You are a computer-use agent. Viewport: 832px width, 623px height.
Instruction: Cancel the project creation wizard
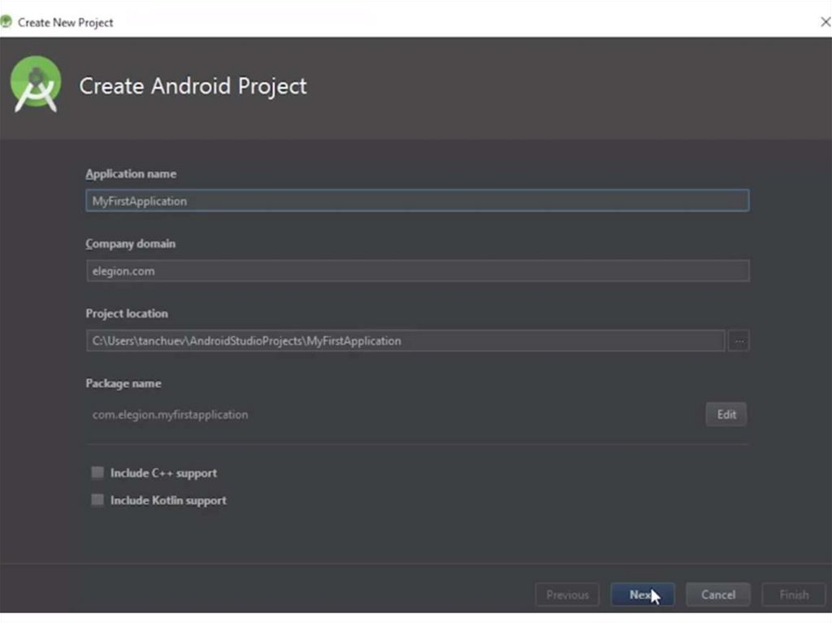(x=717, y=595)
